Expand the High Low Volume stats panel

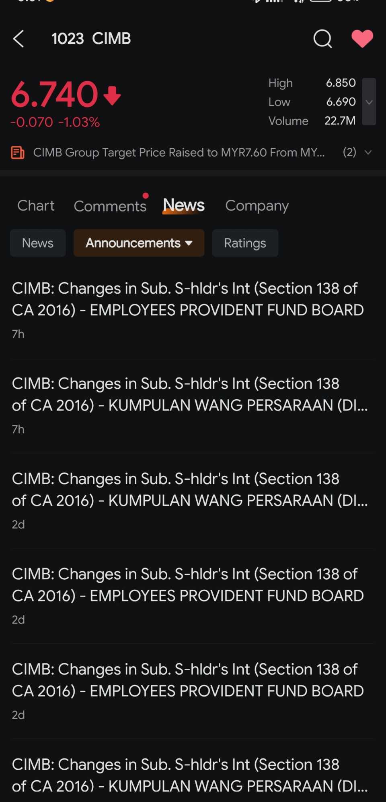[x=369, y=102]
